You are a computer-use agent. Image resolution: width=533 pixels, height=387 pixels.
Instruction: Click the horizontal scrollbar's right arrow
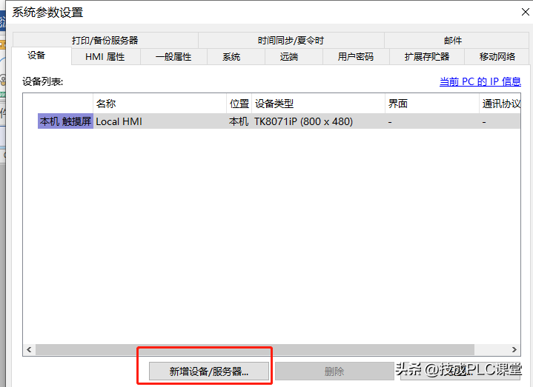point(514,349)
